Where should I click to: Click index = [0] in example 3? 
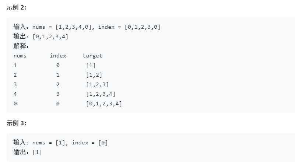[x=90, y=143]
